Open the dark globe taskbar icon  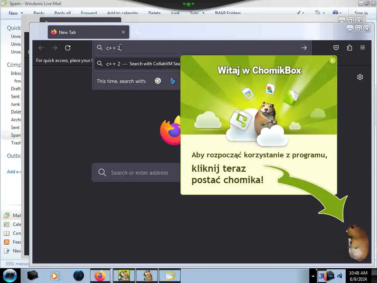click(78, 276)
